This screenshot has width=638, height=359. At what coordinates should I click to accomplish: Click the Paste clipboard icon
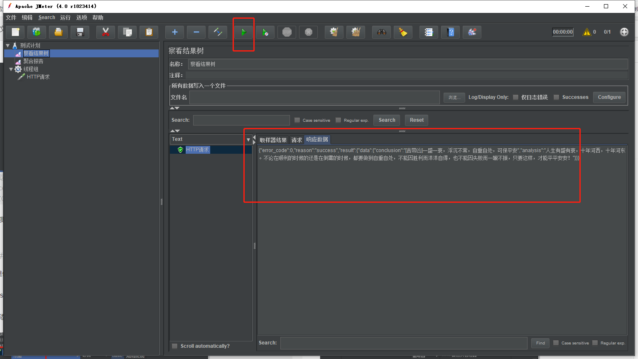coord(149,32)
